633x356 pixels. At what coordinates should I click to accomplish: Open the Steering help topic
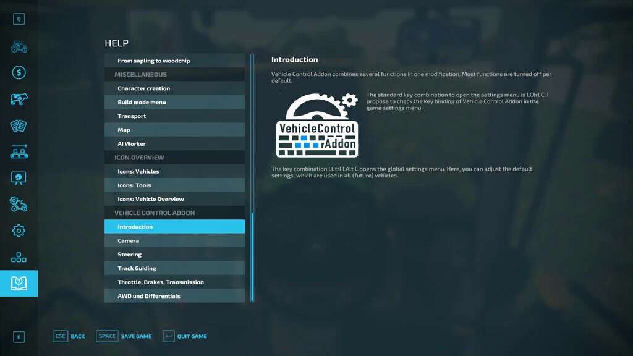(x=174, y=255)
